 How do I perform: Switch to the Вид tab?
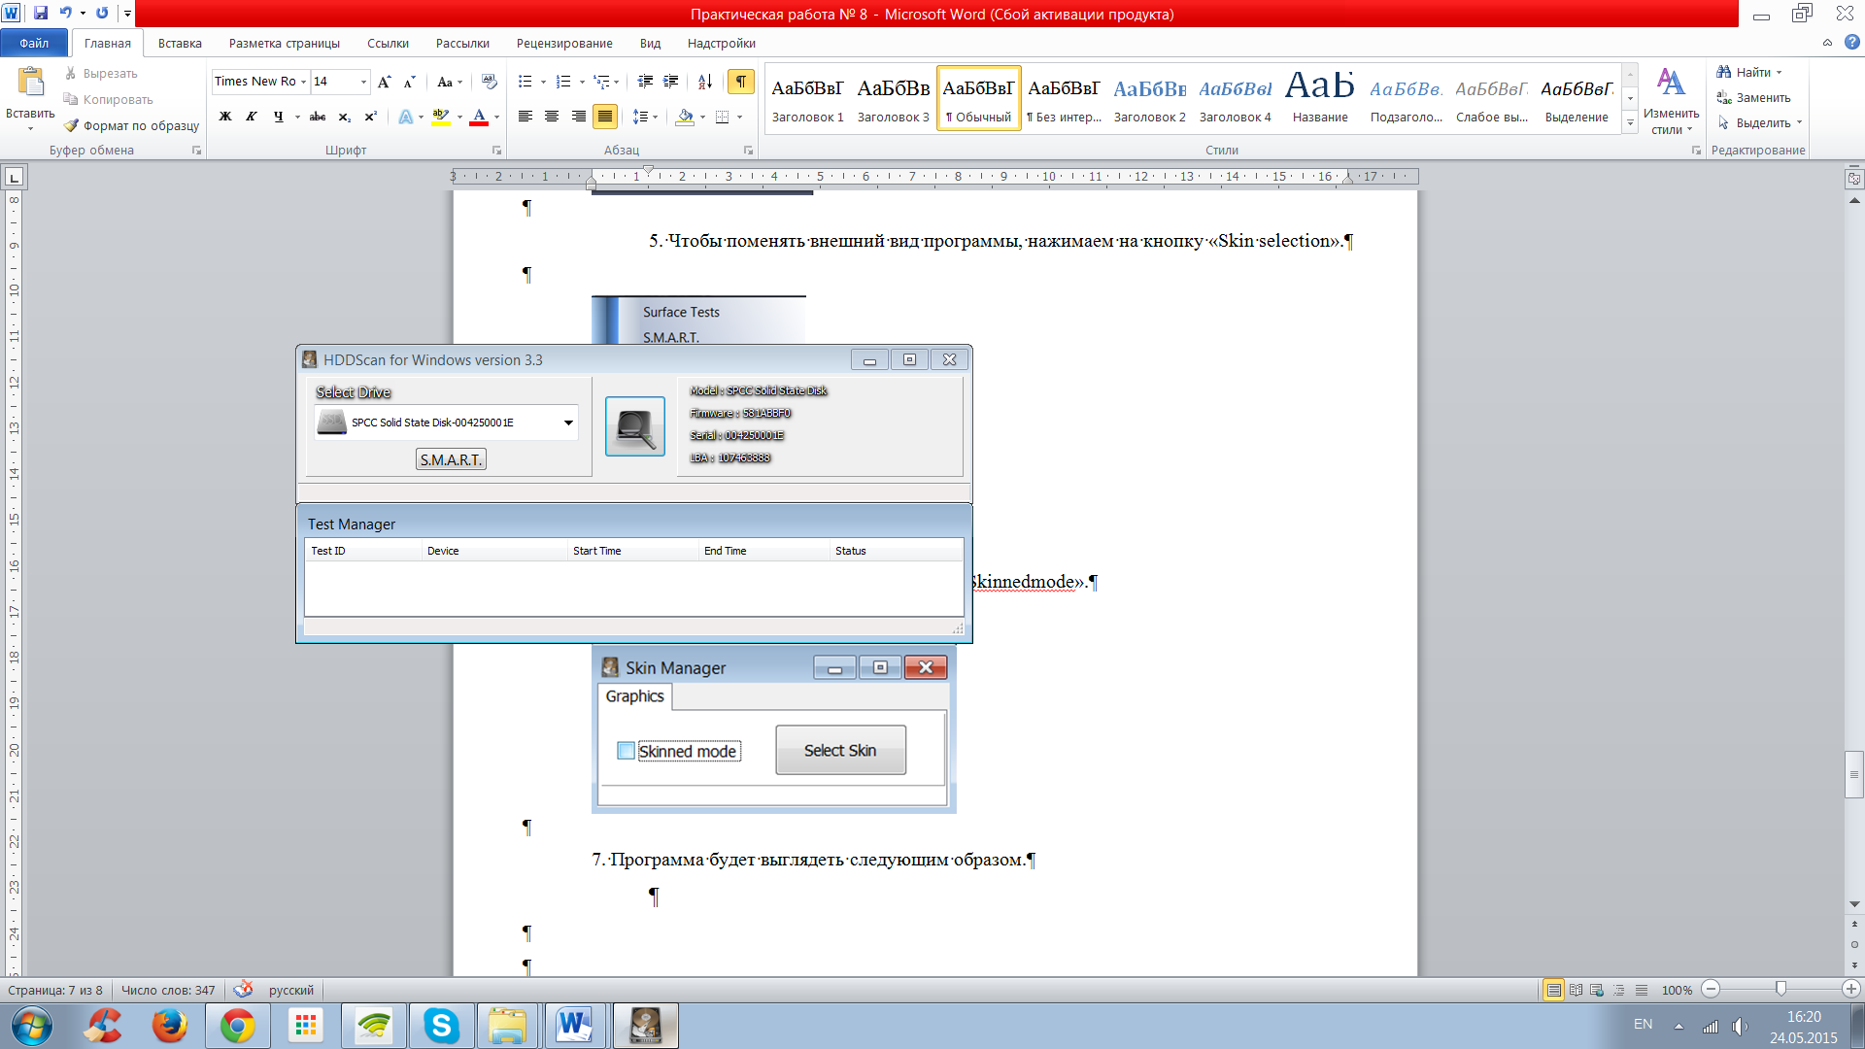pos(650,43)
